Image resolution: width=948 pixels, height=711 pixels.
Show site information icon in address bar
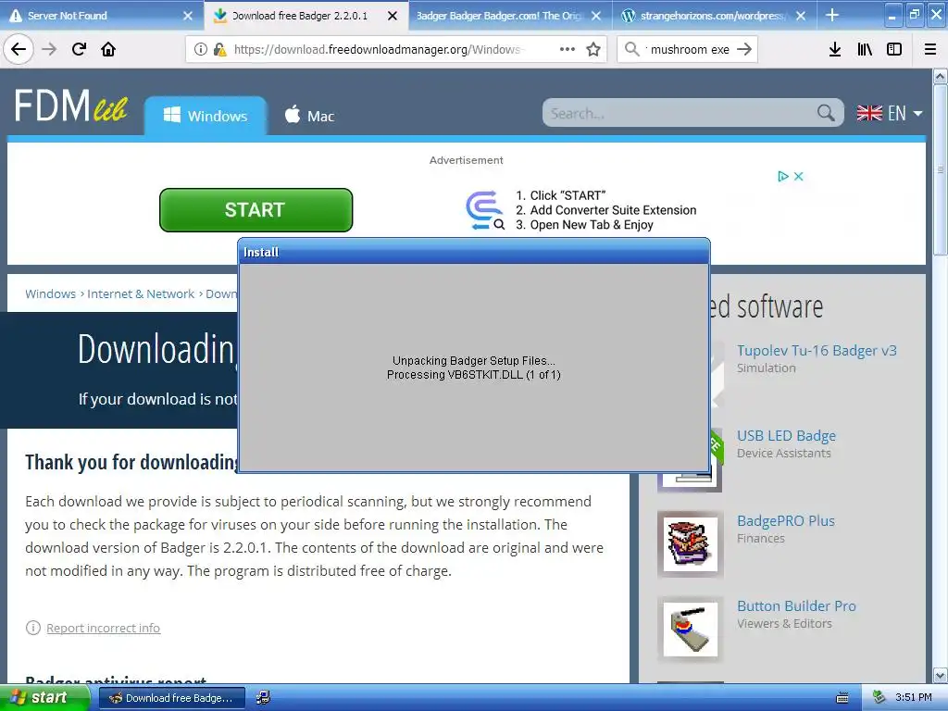click(x=200, y=49)
